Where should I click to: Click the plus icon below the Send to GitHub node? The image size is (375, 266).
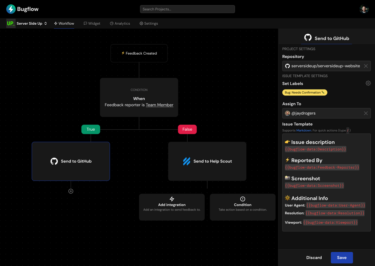(71, 191)
